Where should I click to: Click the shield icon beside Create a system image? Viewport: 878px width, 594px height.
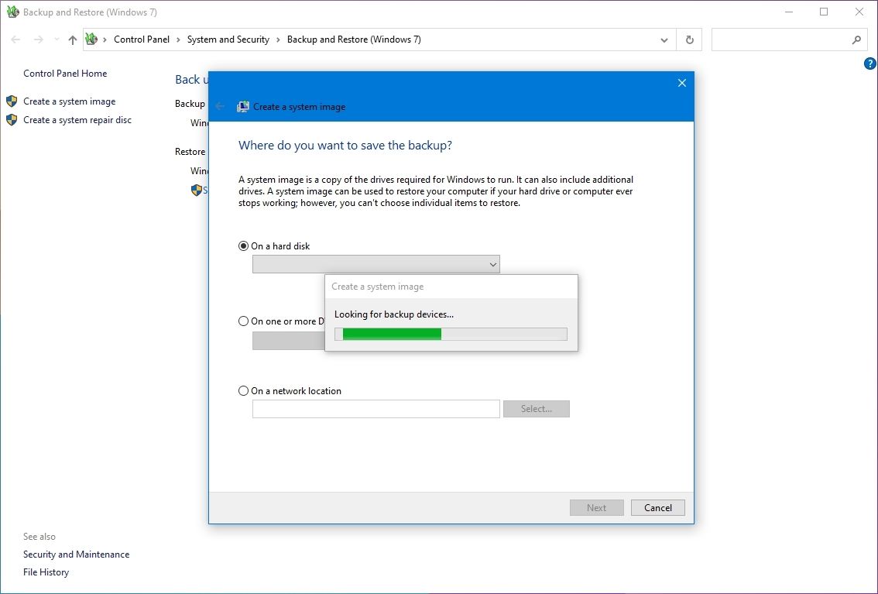click(11, 101)
